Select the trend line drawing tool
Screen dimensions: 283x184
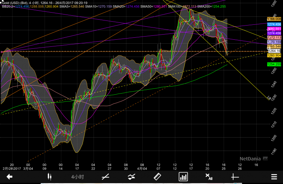point(105,177)
